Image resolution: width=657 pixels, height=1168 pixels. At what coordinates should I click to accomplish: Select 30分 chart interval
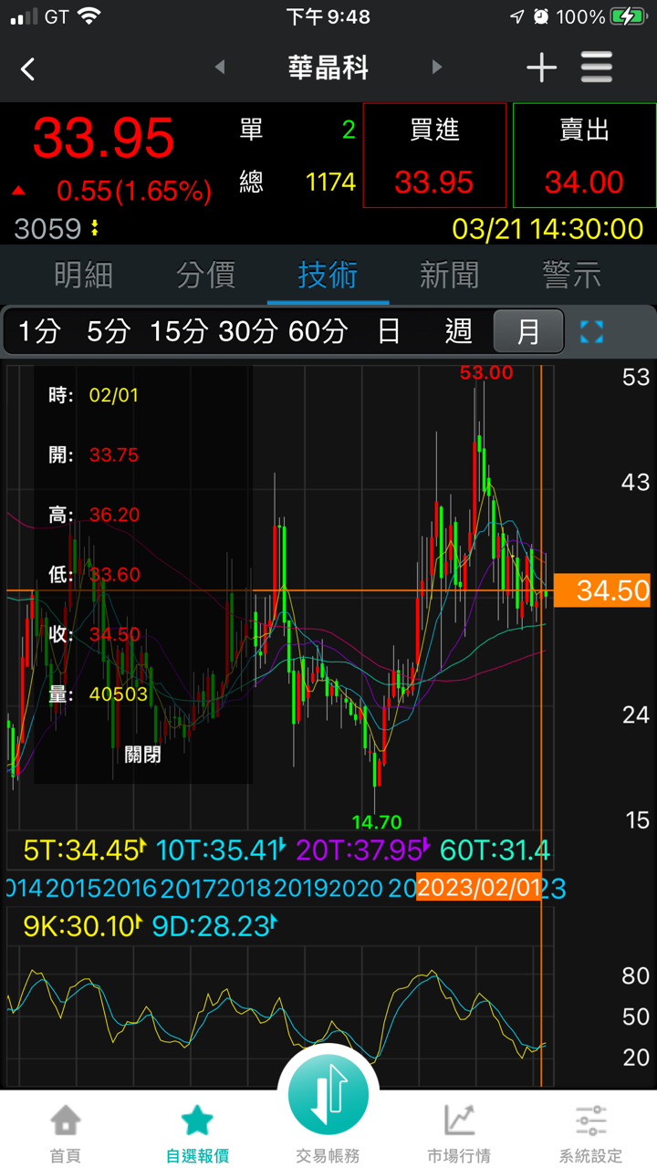coord(247,331)
